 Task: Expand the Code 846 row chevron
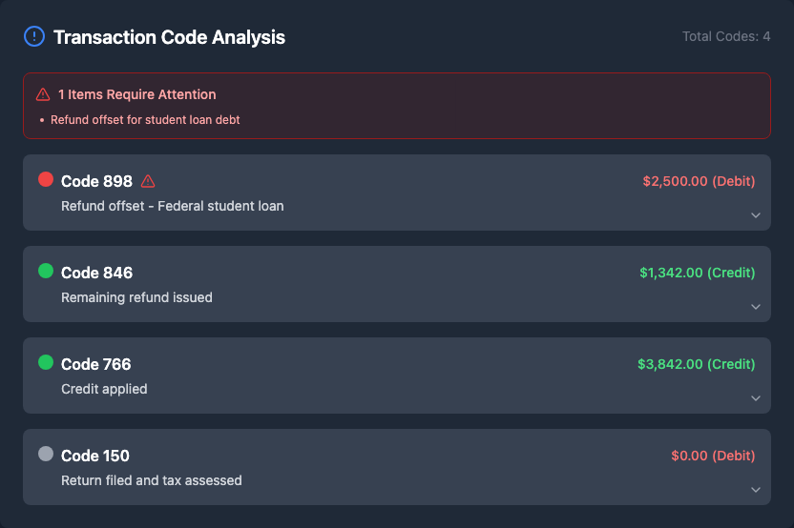coord(756,307)
